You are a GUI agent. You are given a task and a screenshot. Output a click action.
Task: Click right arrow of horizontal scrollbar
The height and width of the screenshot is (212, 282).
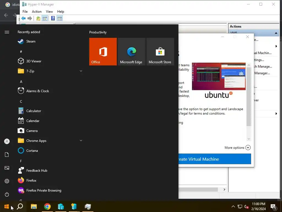click(x=224, y=189)
